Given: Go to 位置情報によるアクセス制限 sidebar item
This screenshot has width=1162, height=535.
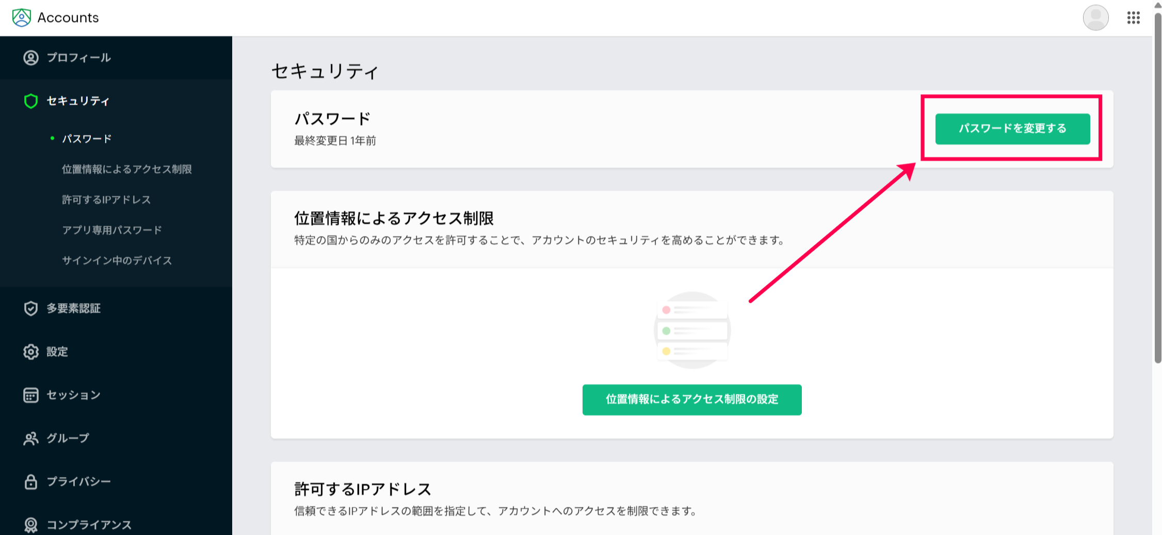Looking at the screenshot, I should [x=126, y=169].
